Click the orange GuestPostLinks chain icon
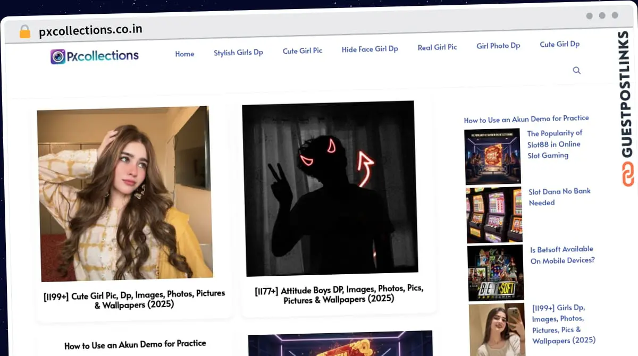Viewport: 638px width, 356px height. click(x=628, y=174)
